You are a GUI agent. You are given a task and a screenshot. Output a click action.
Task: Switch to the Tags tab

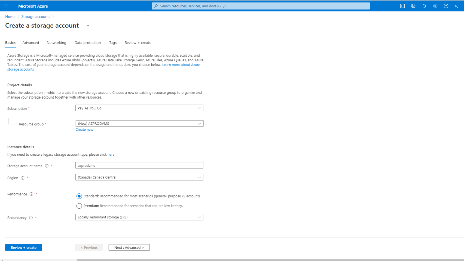pyautogui.click(x=113, y=43)
